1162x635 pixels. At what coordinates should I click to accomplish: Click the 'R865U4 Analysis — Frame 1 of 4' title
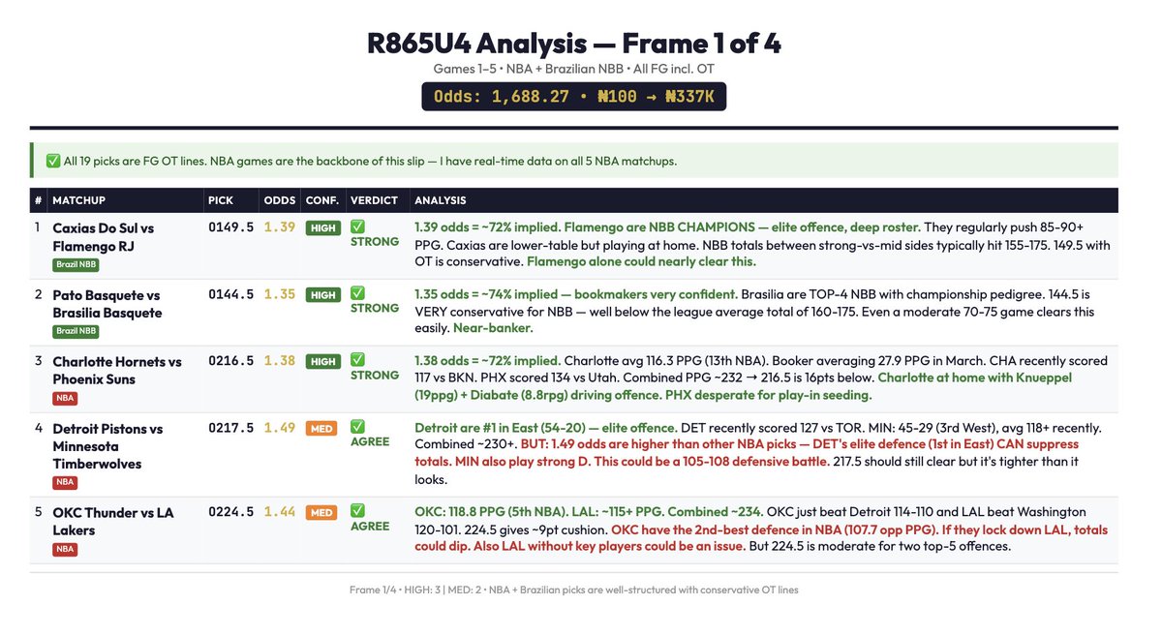[573, 44]
